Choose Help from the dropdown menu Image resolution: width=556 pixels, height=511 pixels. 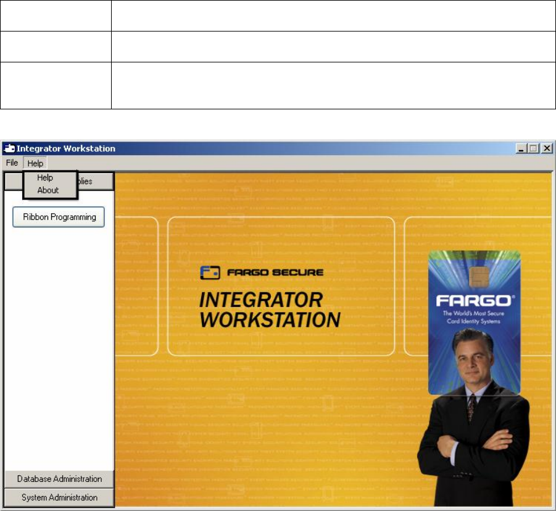[x=45, y=177]
